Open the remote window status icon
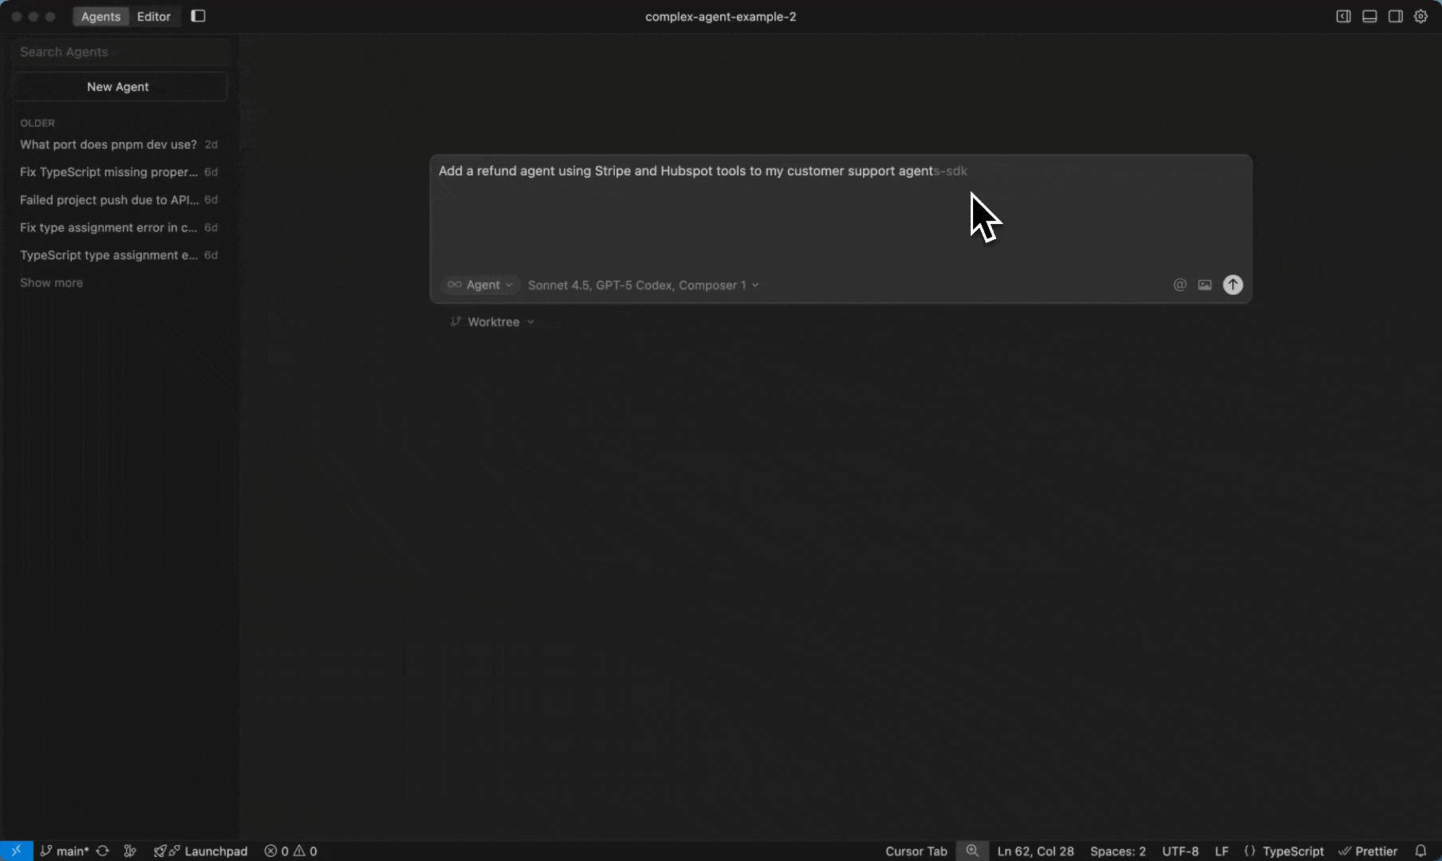The width and height of the screenshot is (1442, 861). click(x=16, y=851)
